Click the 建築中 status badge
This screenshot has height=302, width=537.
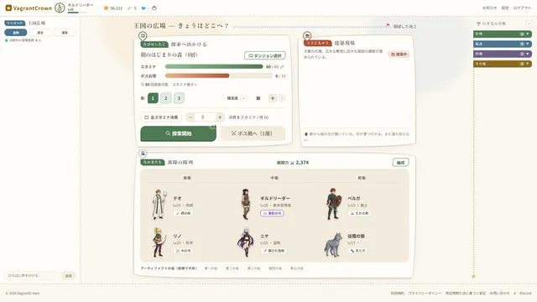click(399, 55)
